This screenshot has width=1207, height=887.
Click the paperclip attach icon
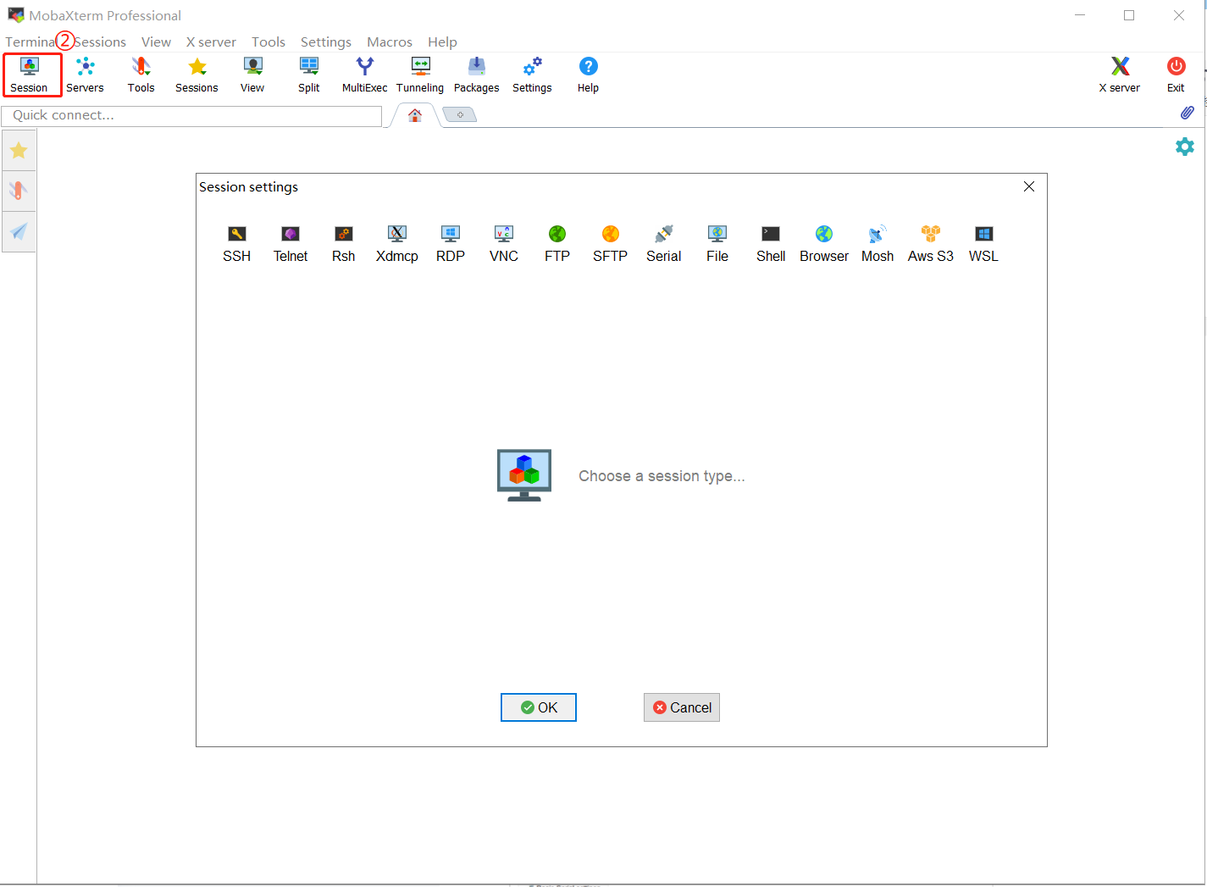tap(1188, 113)
